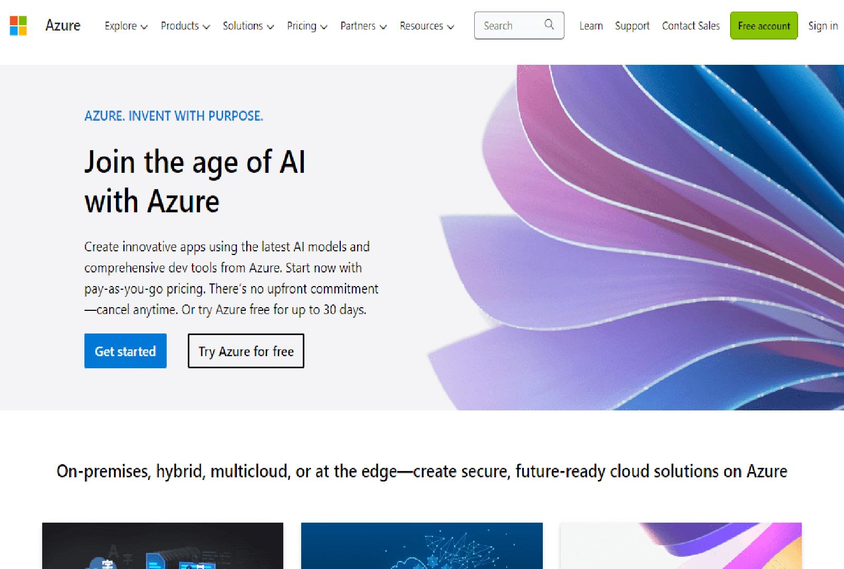The width and height of the screenshot is (844, 569).
Task: Click the search magnifier icon
Action: [x=549, y=25]
